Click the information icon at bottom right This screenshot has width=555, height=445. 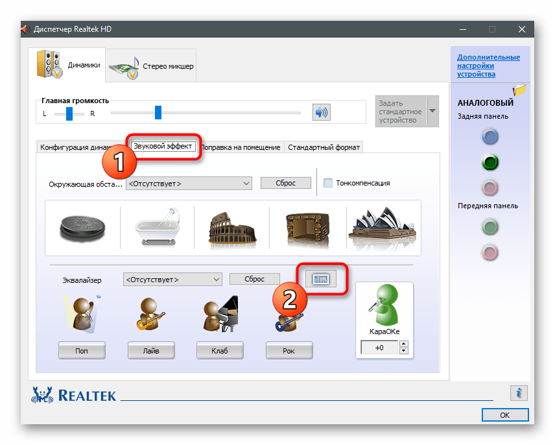point(519,392)
